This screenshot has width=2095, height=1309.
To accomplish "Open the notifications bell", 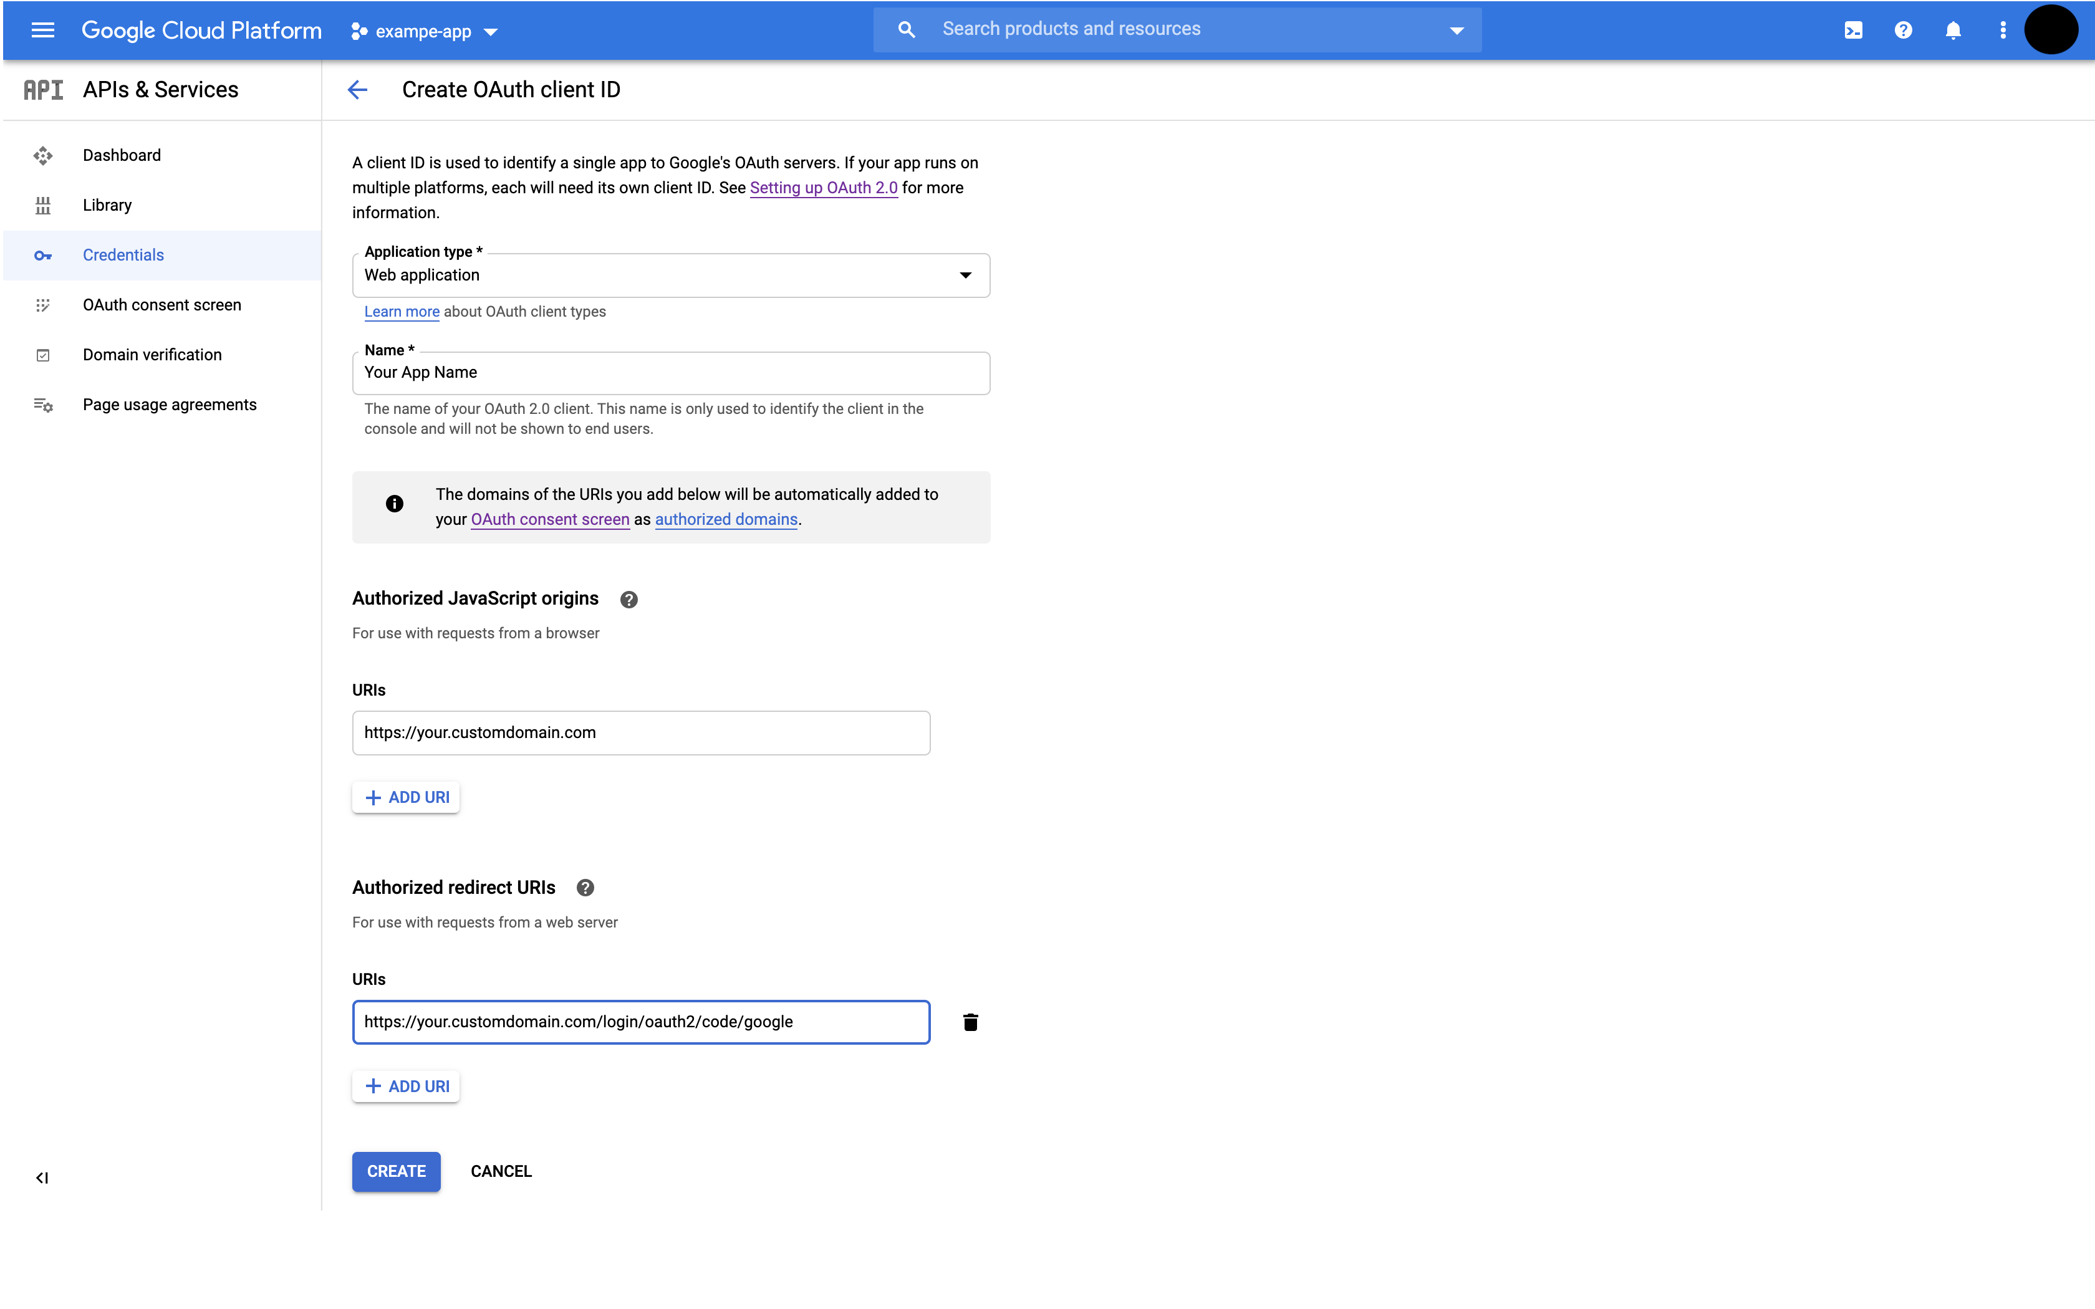I will click(x=1953, y=31).
